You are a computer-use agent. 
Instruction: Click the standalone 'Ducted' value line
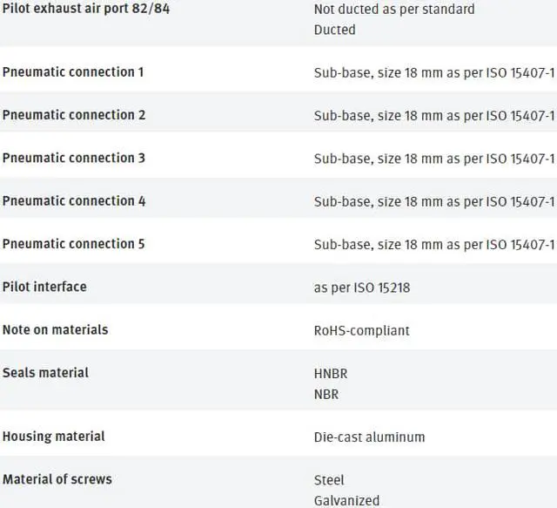click(335, 30)
